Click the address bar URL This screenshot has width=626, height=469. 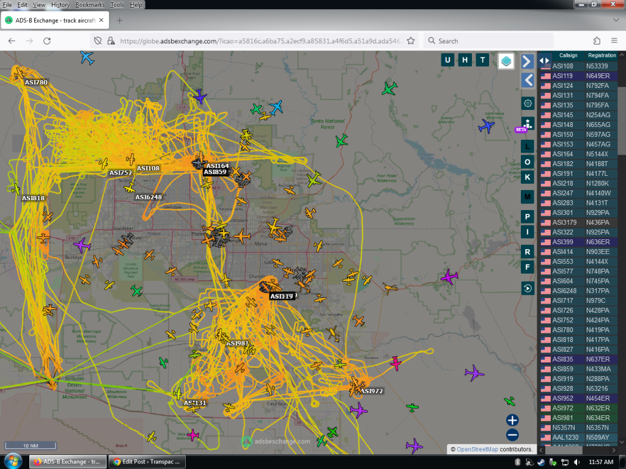coord(260,41)
